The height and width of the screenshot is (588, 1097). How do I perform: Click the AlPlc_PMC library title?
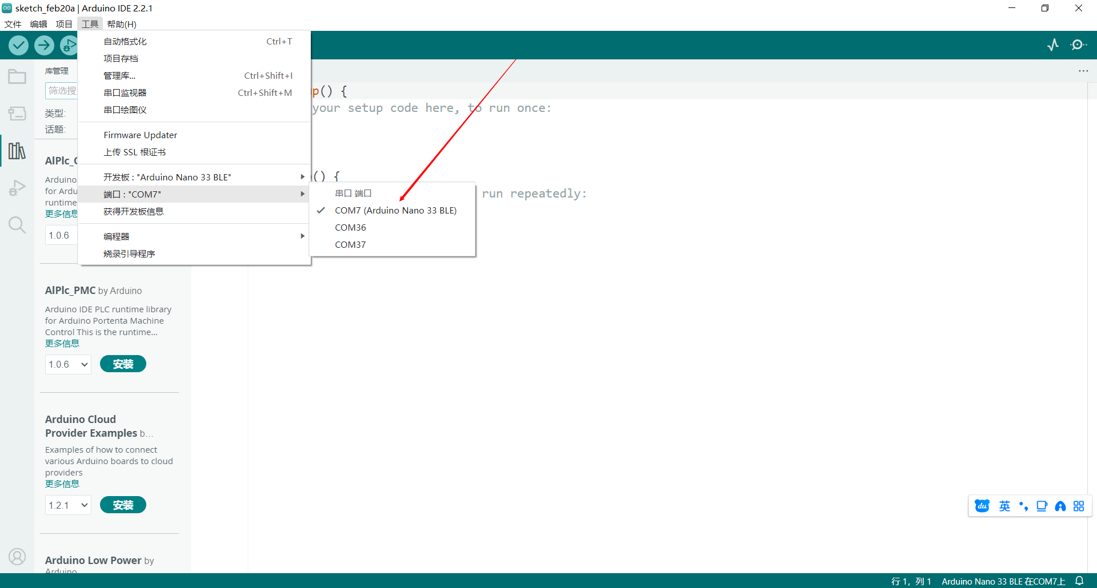tap(70, 291)
